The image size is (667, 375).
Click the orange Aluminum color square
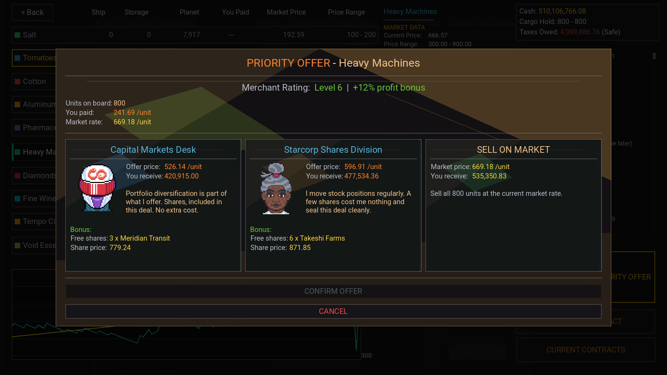[17, 105]
